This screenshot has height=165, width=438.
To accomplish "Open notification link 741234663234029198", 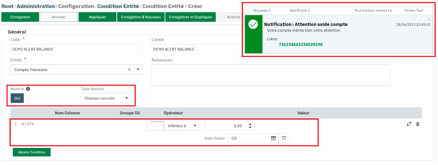I will pyautogui.click(x=301, y=45).
